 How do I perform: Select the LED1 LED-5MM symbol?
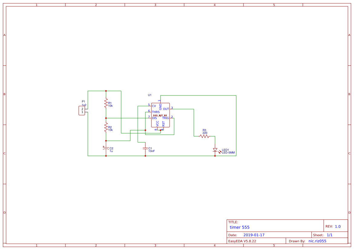pyautogui.click(x=215, y=150)
